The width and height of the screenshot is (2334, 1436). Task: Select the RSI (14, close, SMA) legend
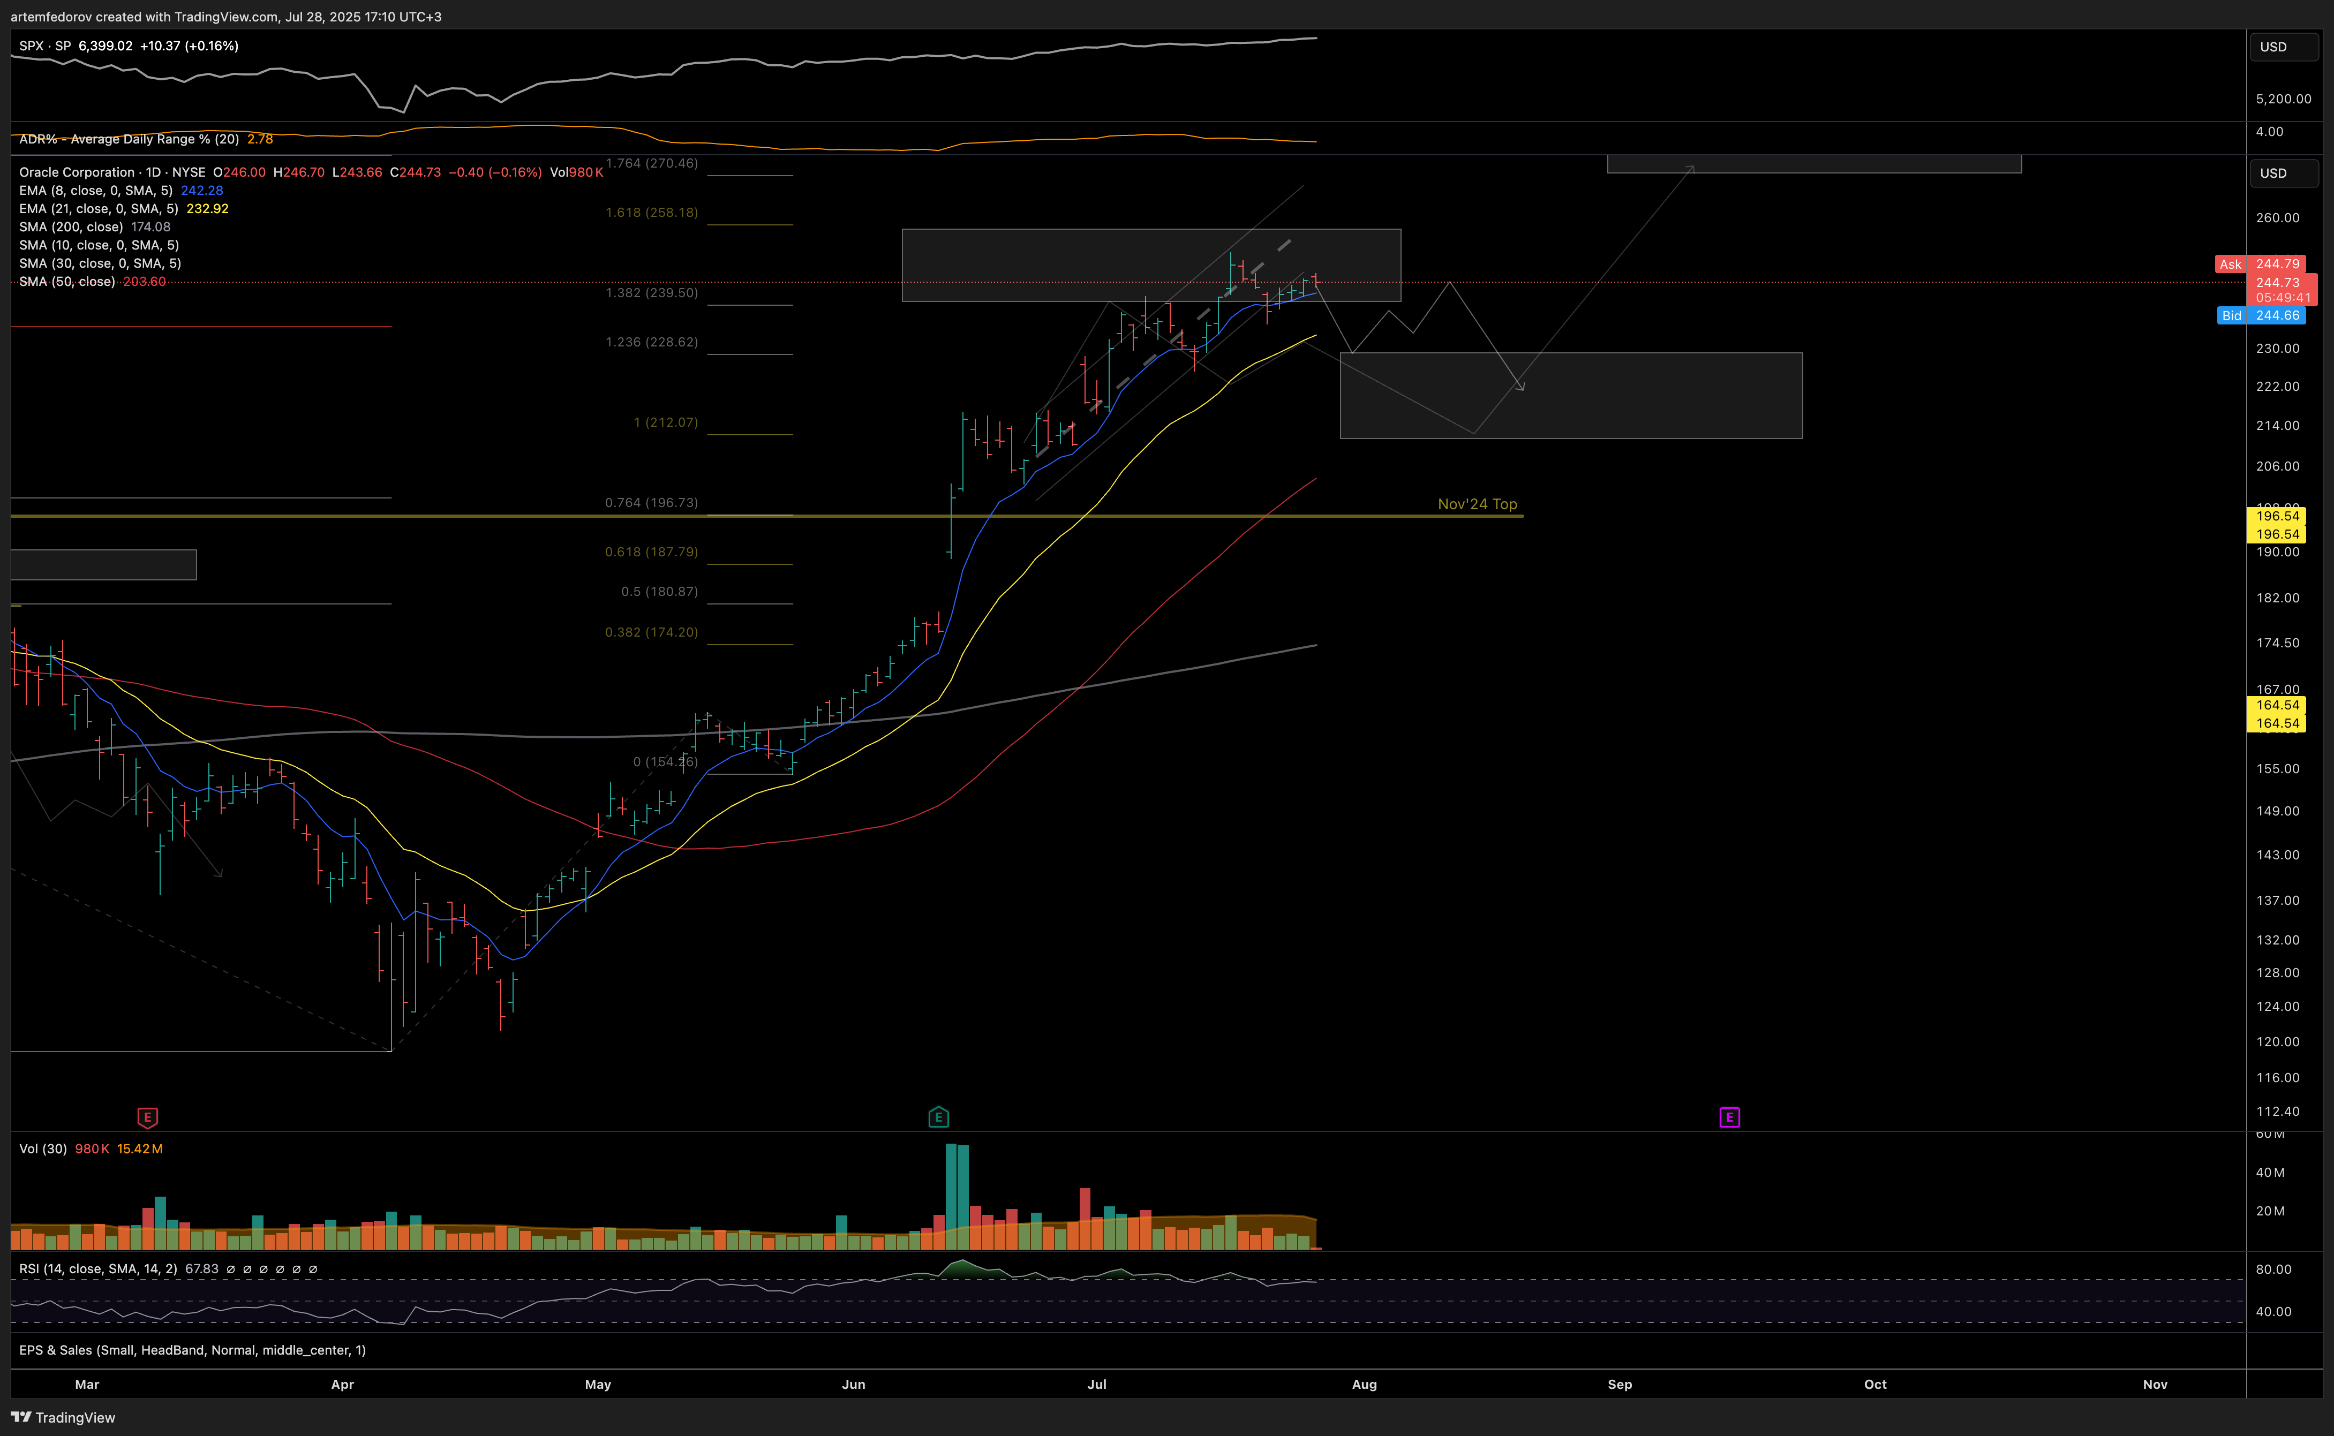pyautogui.click(x=98, y=1268)
